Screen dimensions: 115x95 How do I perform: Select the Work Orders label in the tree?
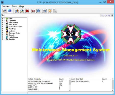[13, 23]
